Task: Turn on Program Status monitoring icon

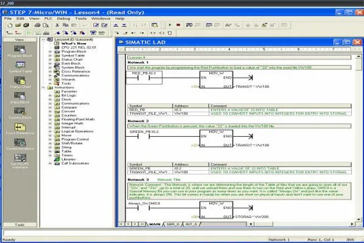Action: [189, 25]
